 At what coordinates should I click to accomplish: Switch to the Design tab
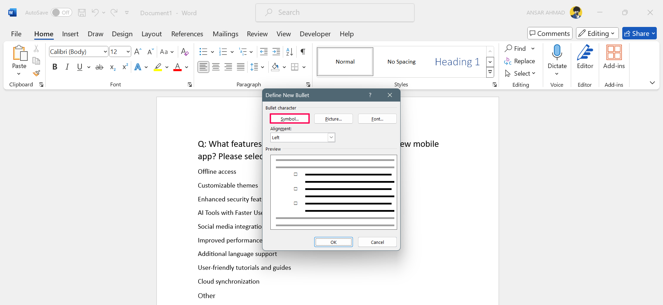pos(122,34)
